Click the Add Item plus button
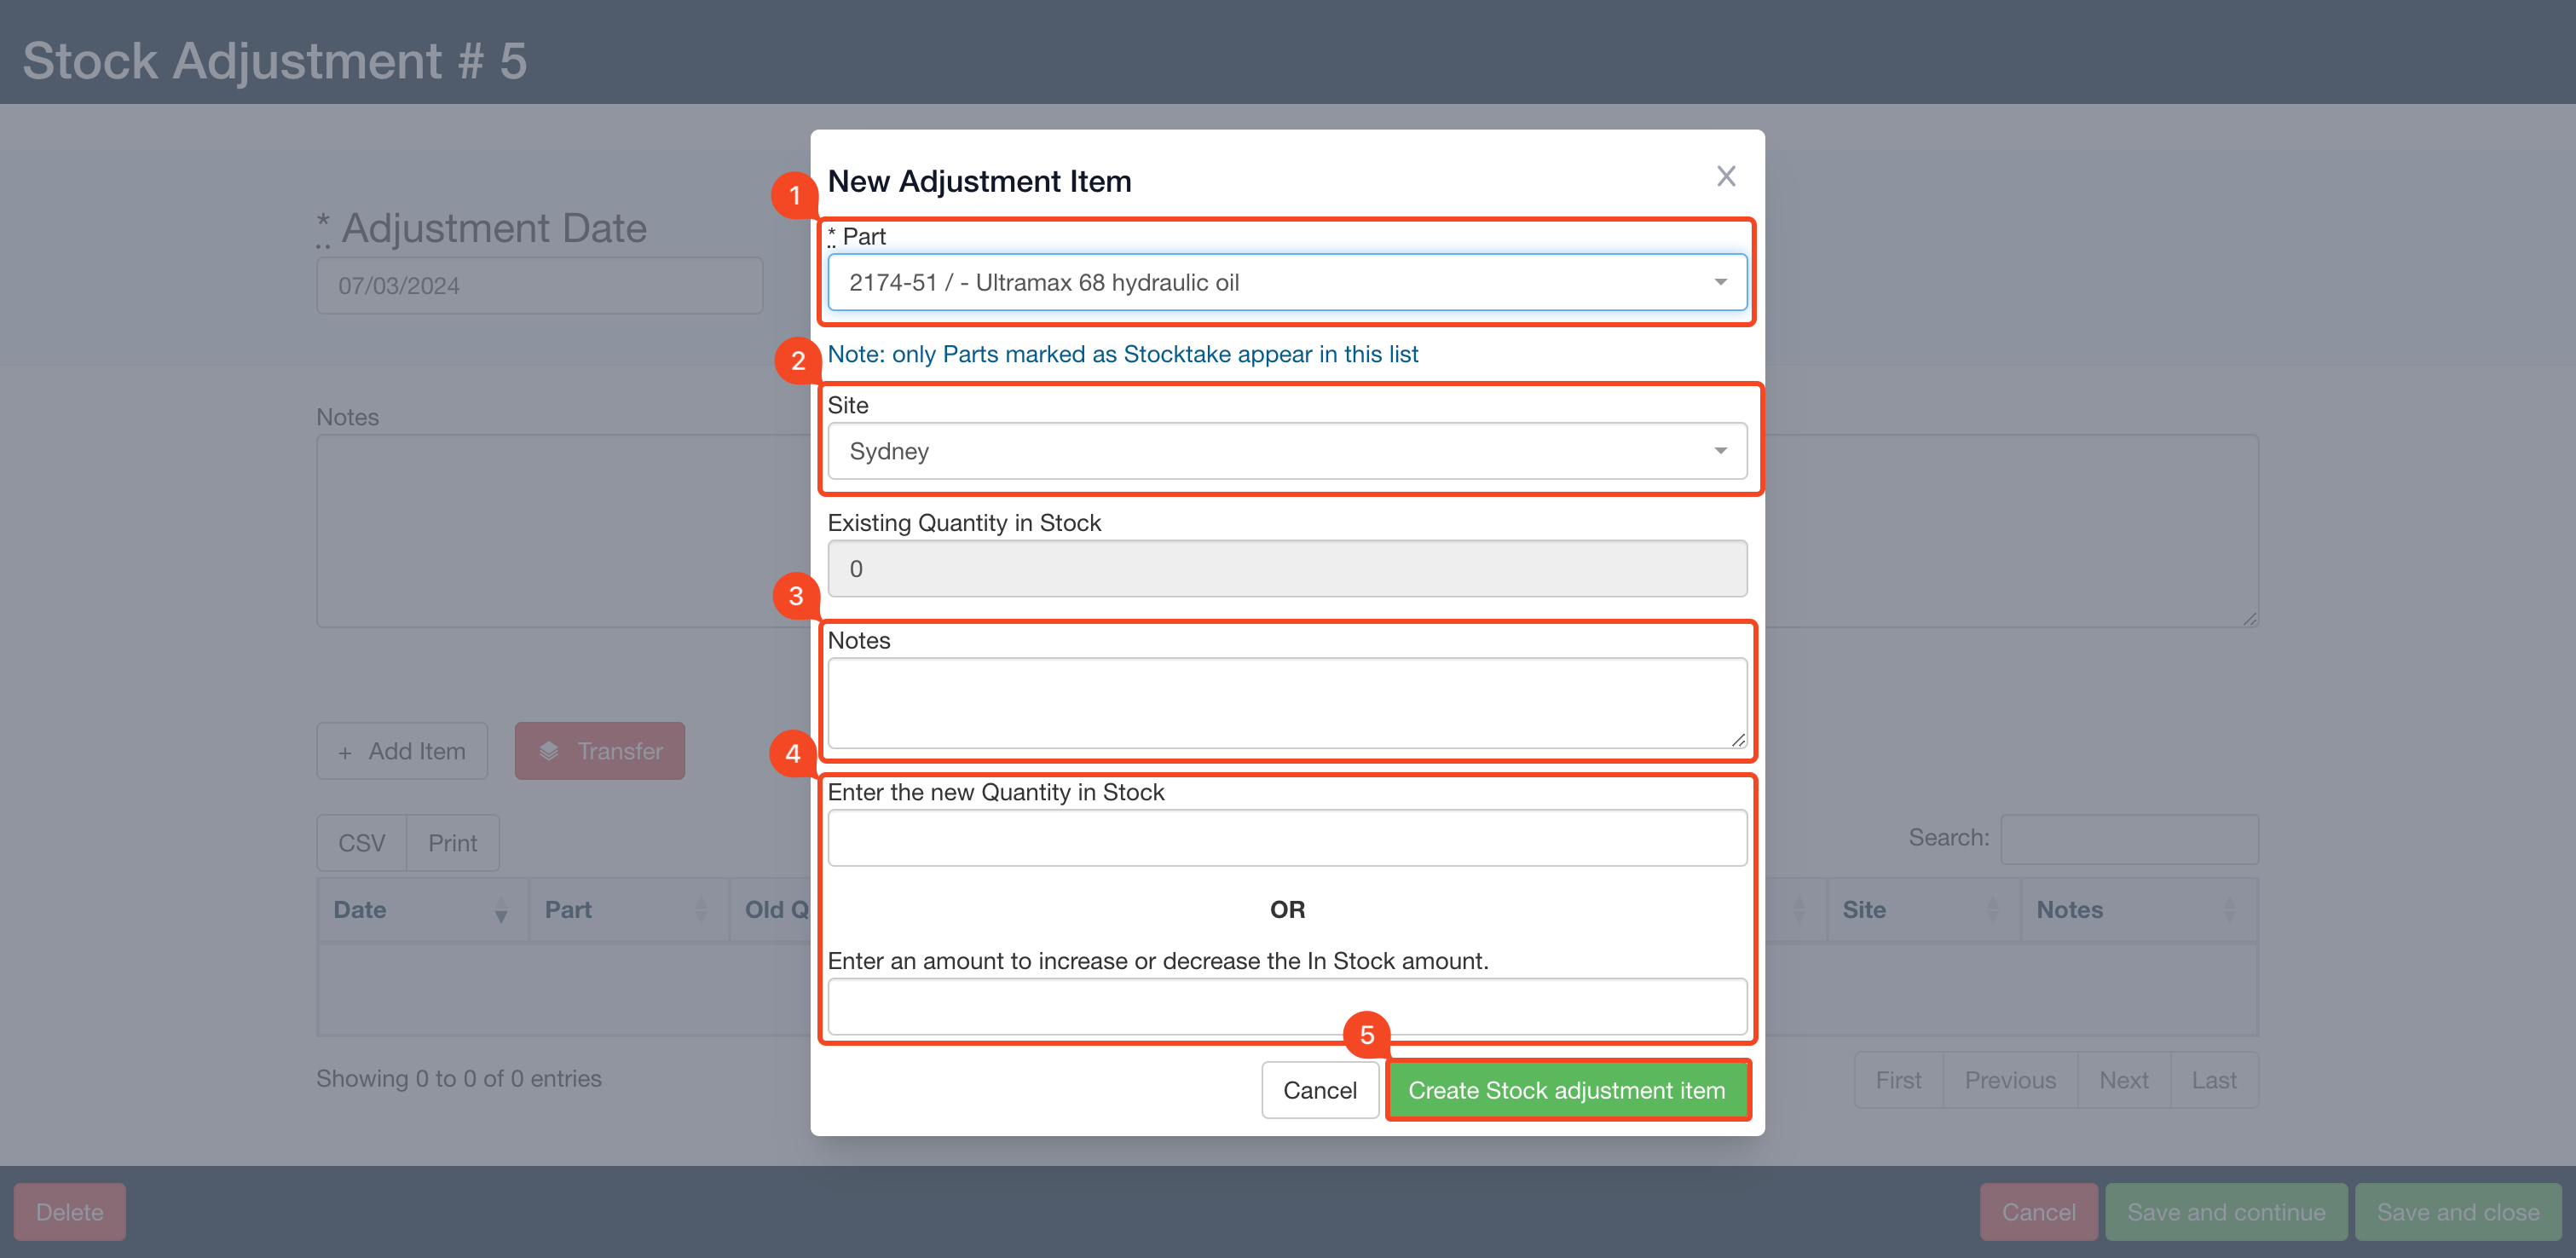This screenshot has height=1258, width=2576. click(x=402, y=751)
